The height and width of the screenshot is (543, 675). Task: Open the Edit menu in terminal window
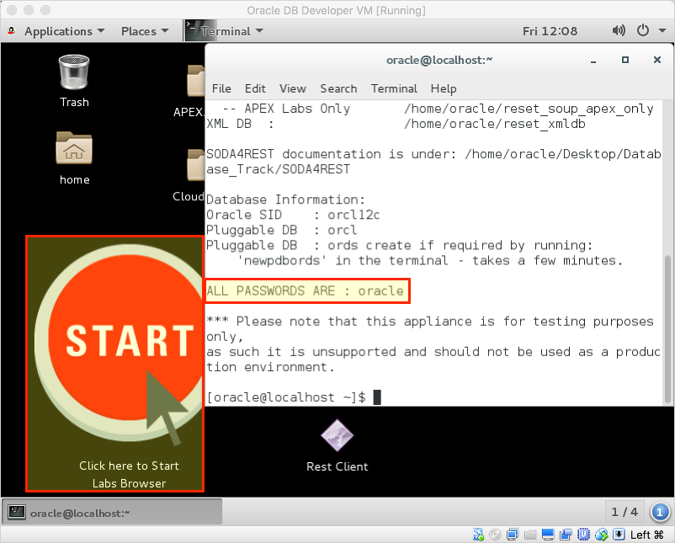[x=255, y=88]
